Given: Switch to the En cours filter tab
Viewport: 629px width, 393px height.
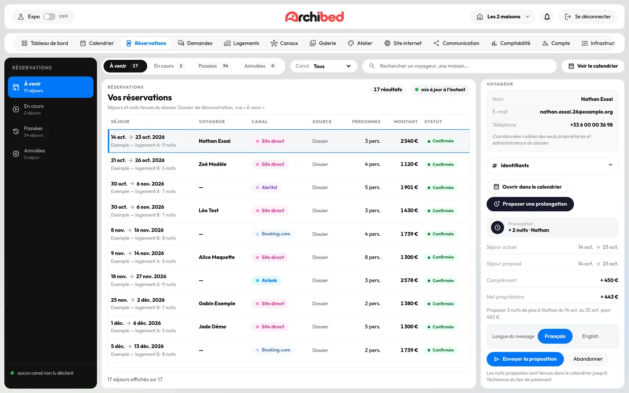Looking at the screenshot, I should tap(169, 66).
